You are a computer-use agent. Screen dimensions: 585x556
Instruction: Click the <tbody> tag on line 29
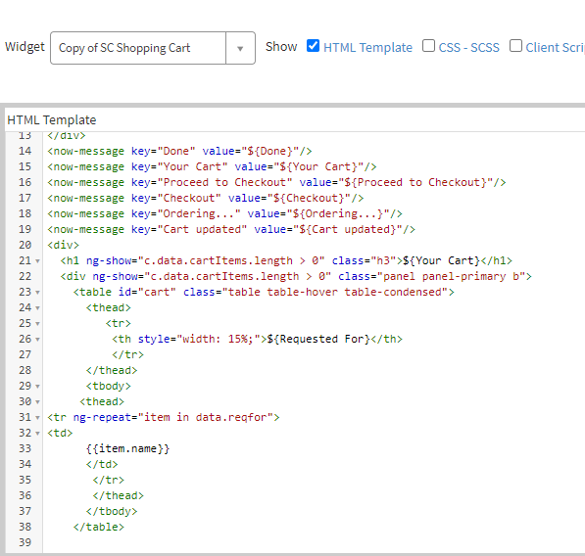pyautogui.click(x=108, y=386)
